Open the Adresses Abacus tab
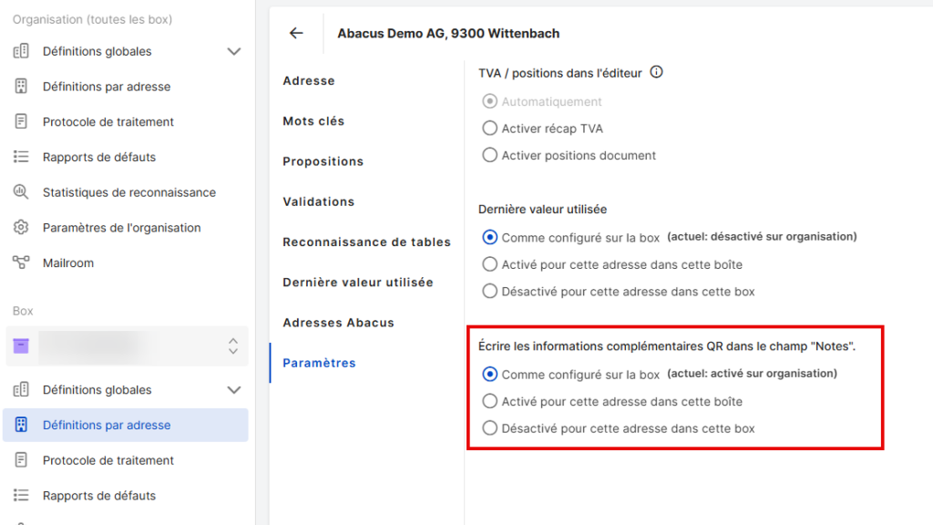The width and height of the screenshot is (933, 525). 338,323
